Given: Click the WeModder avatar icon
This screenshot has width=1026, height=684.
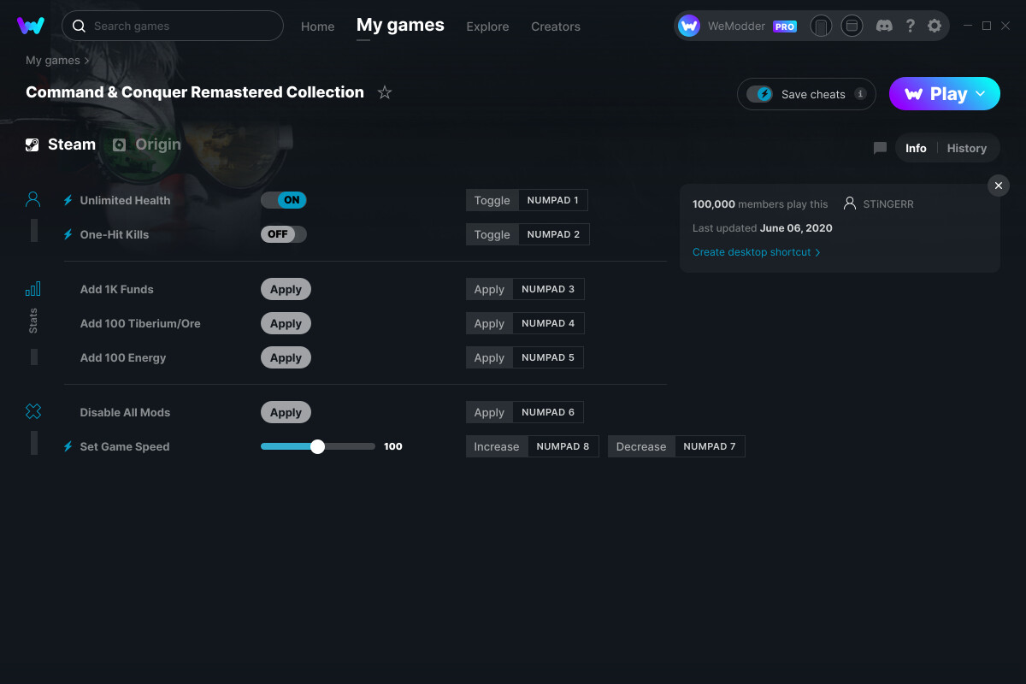Looking at the screenshot, I should pos(689,26).
